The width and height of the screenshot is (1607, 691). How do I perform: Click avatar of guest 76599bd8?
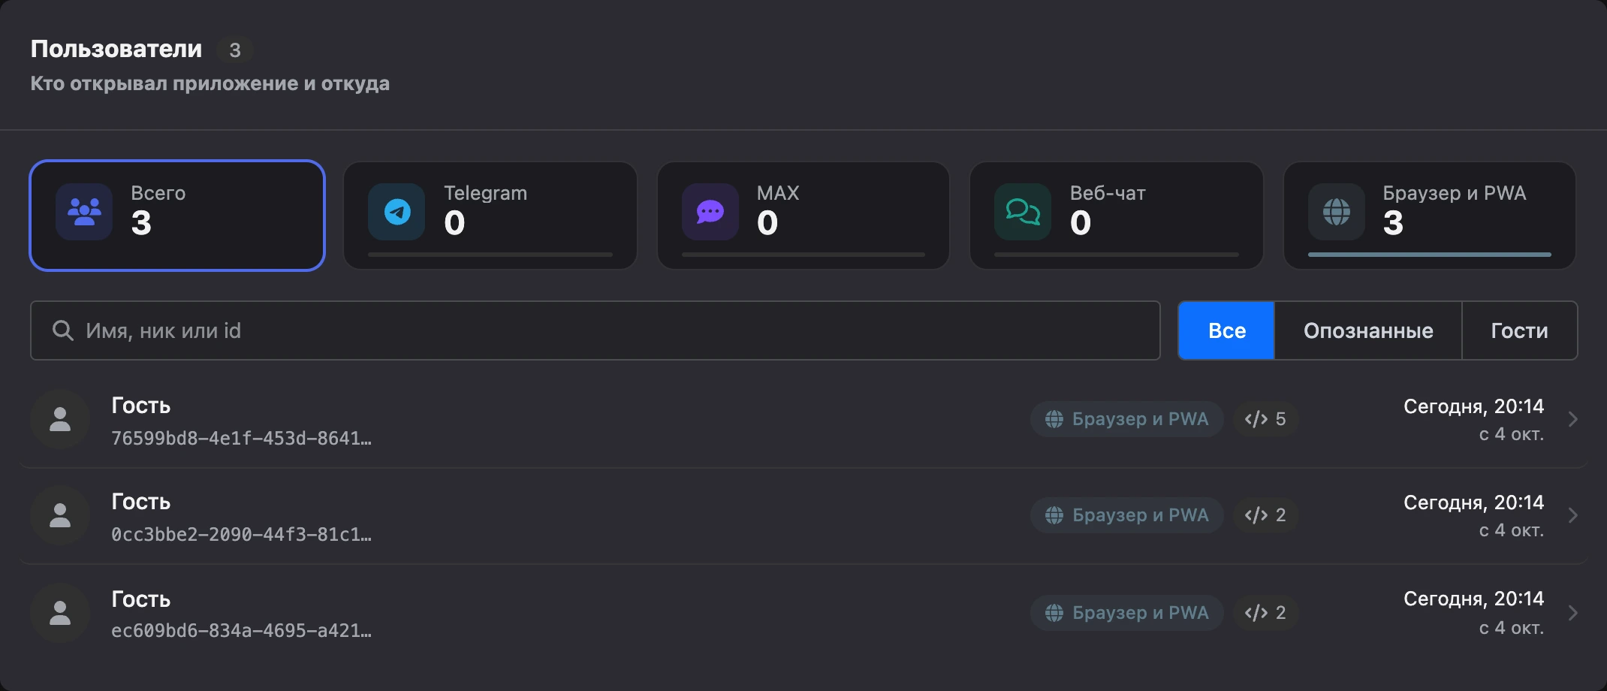click(60, 419)
